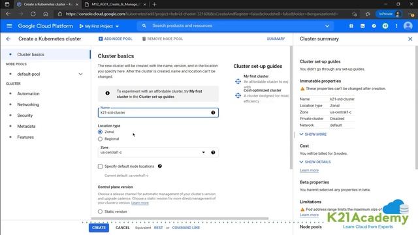This screenshot has width=418, height=235.
Task: Enable Specify default node locations checkbox
Action: pos(100,166)
